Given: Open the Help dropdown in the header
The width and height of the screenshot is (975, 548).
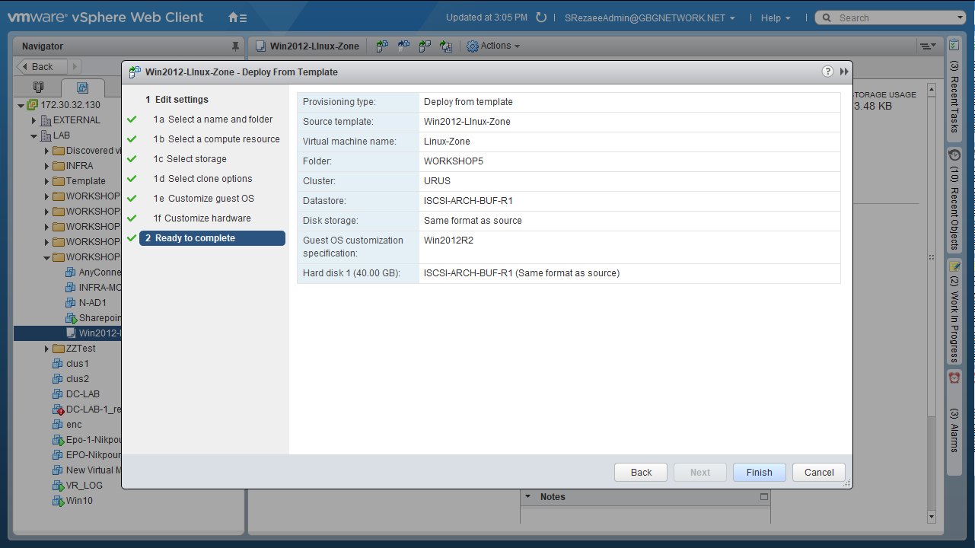Looking at the screenshot, I should [775, 18].
